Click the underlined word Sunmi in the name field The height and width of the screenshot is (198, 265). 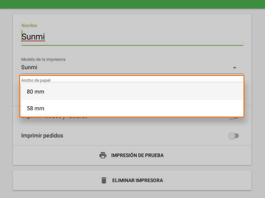[x=33, y=37]
